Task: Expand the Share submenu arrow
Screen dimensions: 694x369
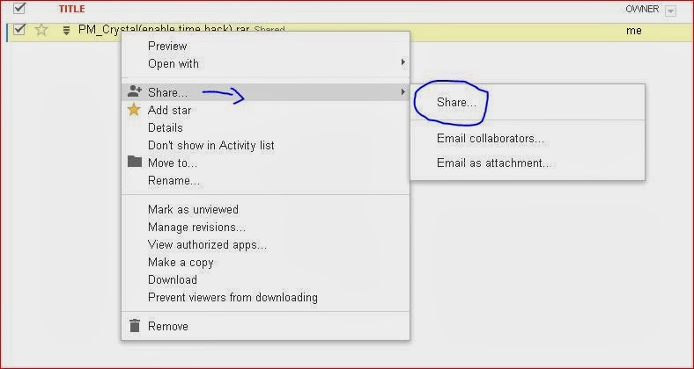Action: tap(402, 91)
